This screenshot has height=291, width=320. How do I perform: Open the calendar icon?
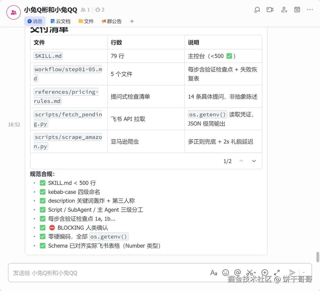pos(297,9)
